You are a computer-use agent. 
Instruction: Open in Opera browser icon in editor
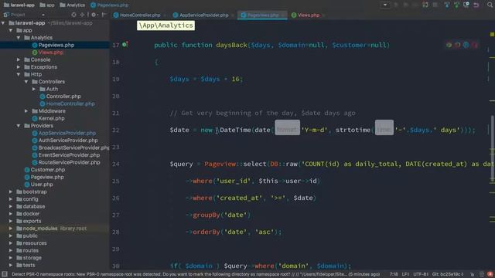[x=475, y=45]
